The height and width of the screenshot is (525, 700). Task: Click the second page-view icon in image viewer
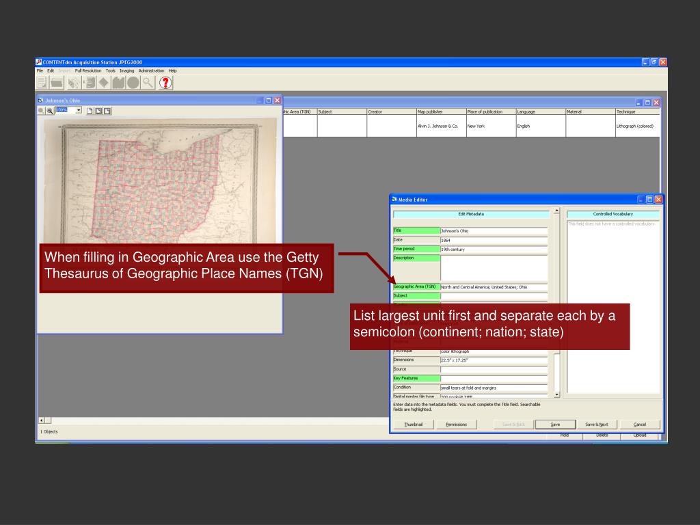click(98, 111)
